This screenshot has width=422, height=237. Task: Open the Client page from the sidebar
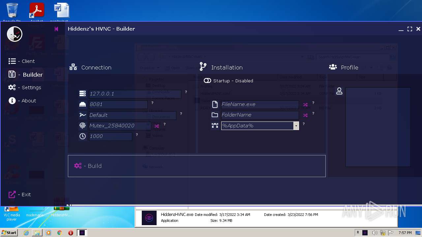point(21,61)
